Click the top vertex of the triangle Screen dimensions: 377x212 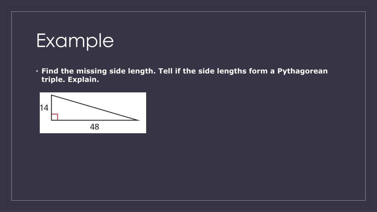pyautogui.click(x=52, y=95)
